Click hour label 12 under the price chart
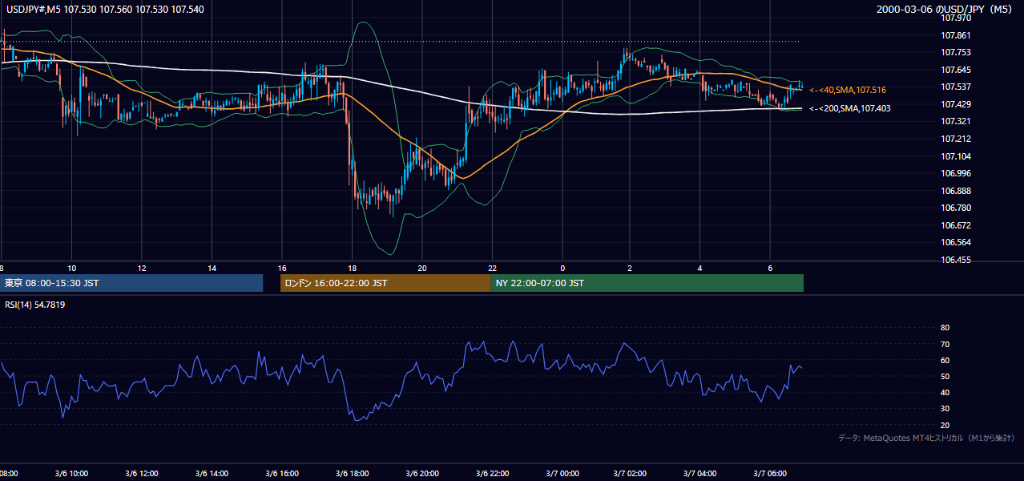 click(x=142, y=268)
